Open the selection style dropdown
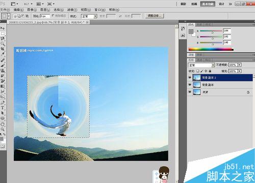 coord(89,16)
